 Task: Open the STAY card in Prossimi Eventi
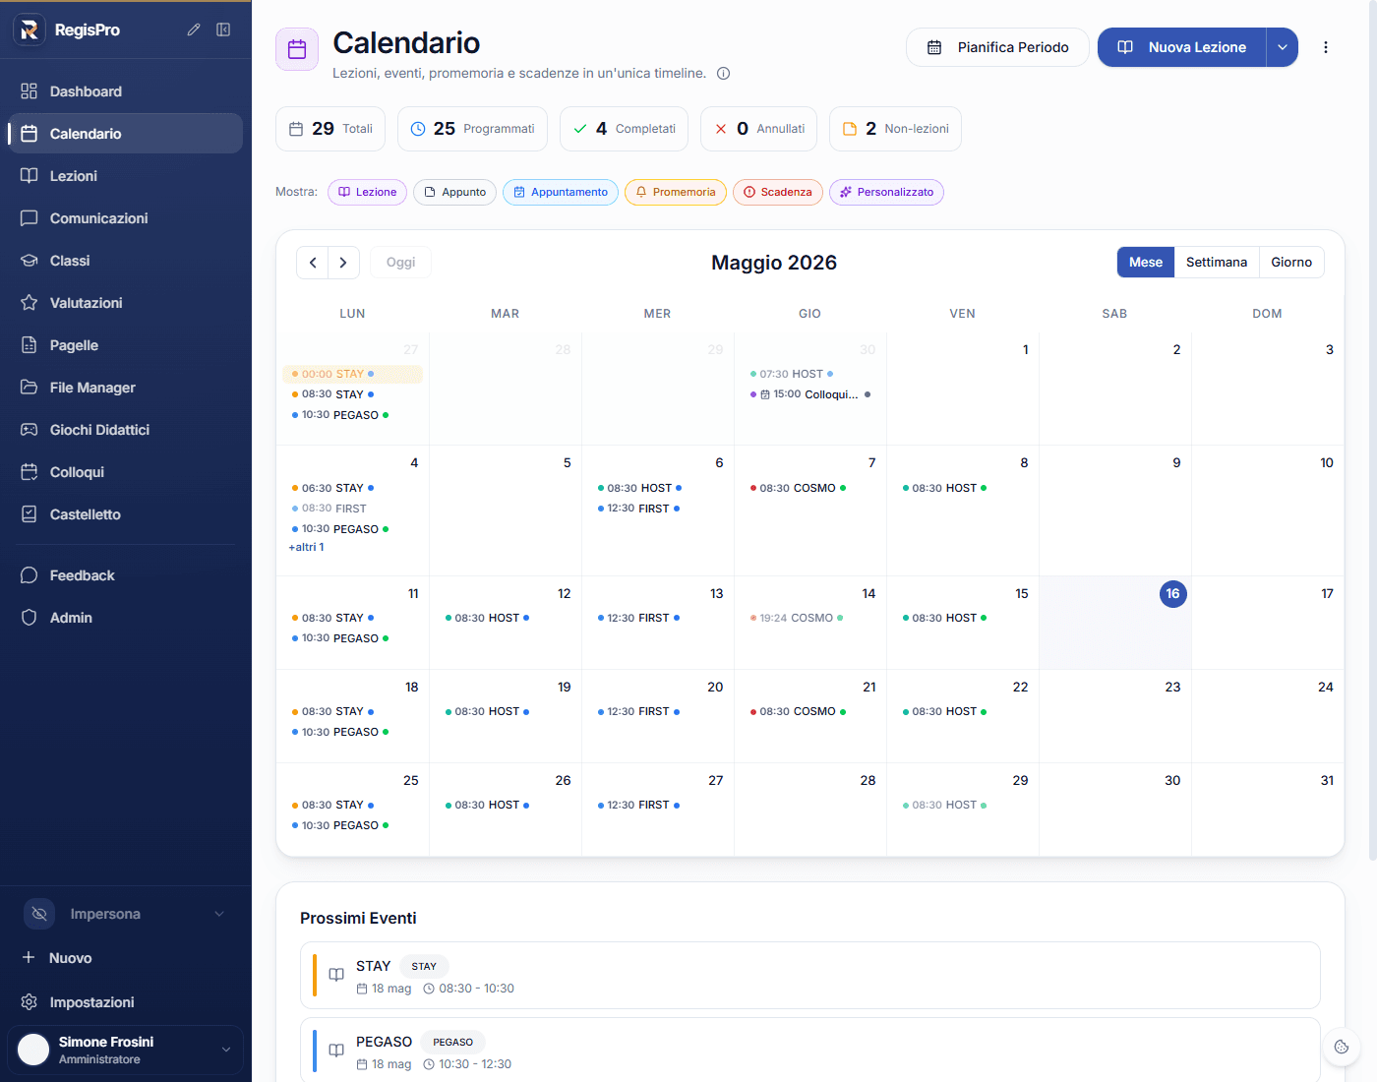810,976
